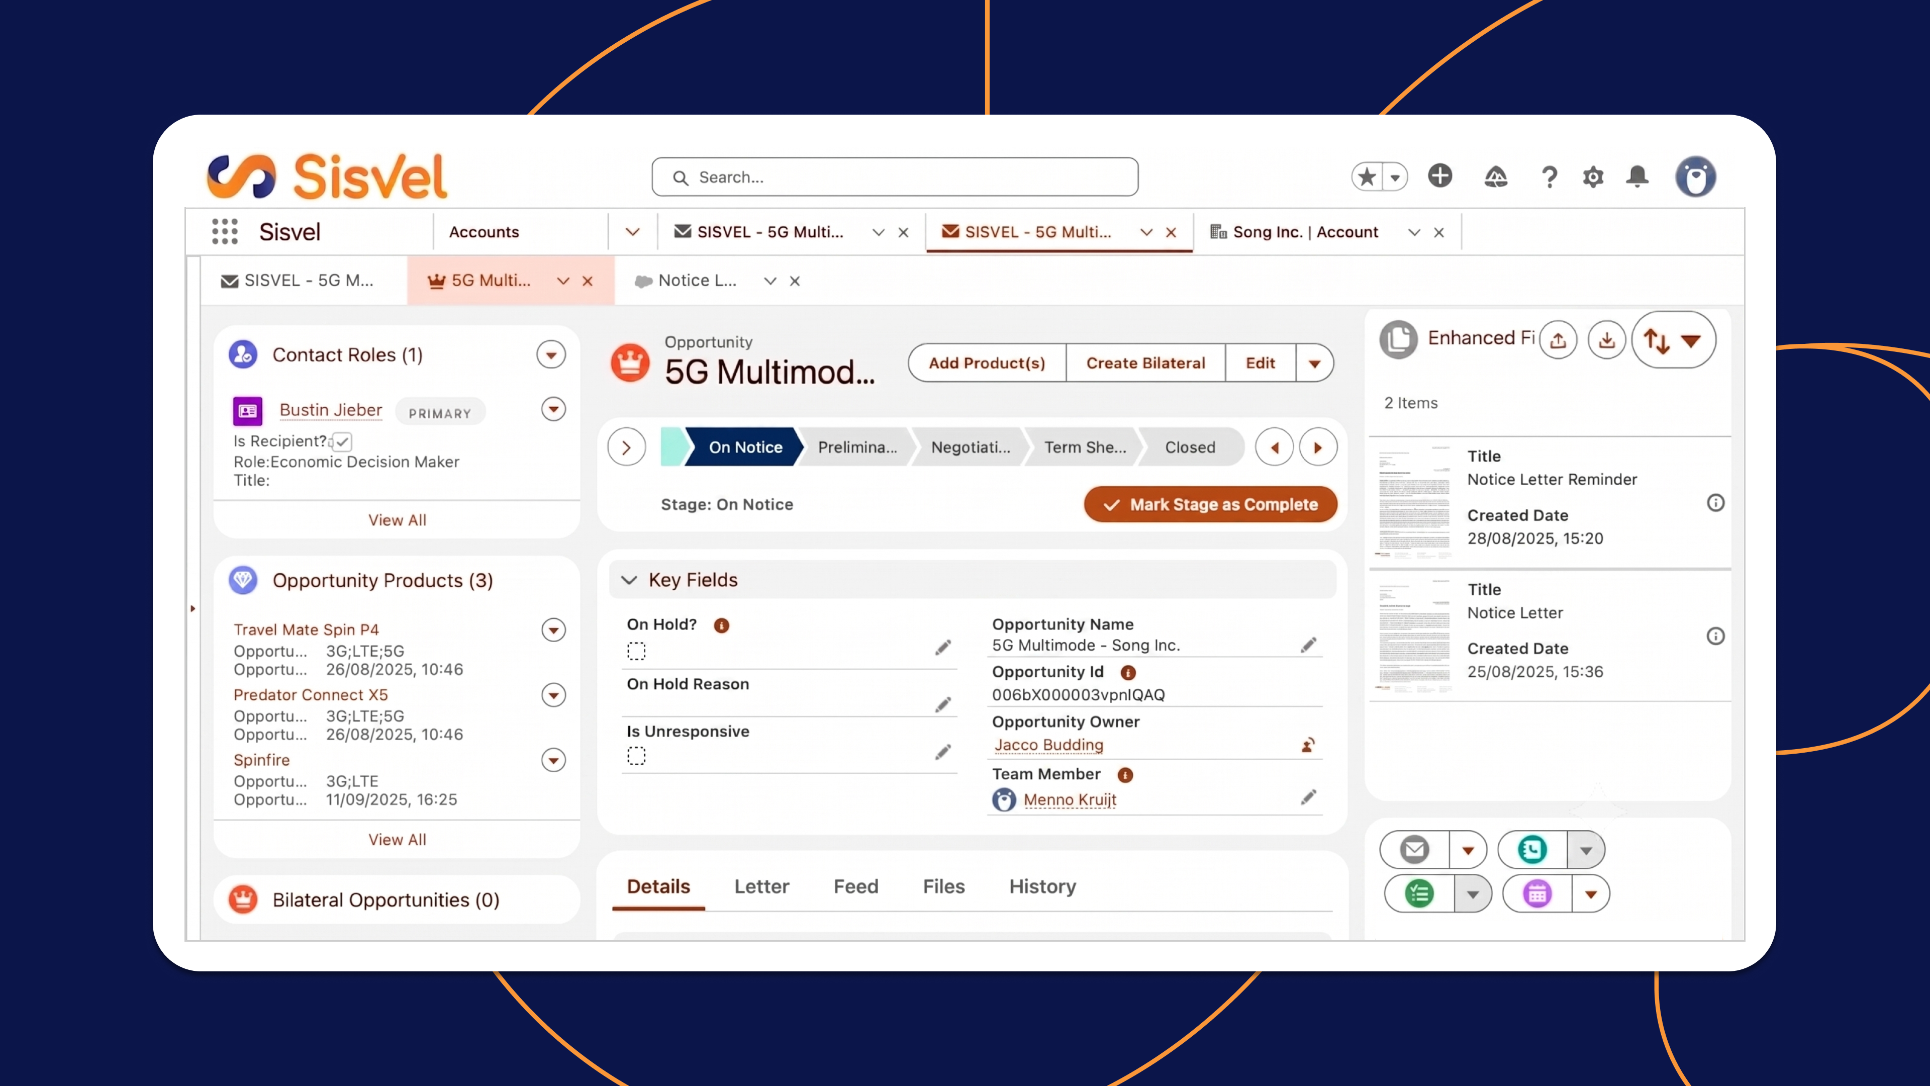Edit the Opportunity Name field pencil

click(1308, 645)
